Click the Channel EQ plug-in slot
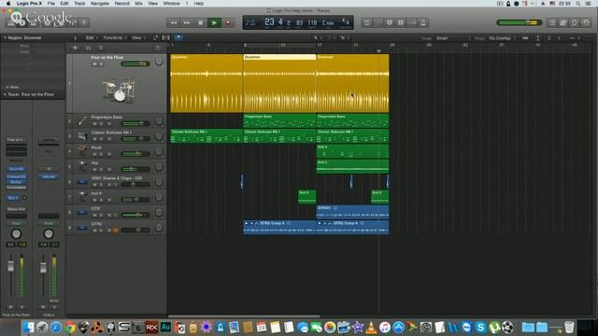 [x=16, y=176]
